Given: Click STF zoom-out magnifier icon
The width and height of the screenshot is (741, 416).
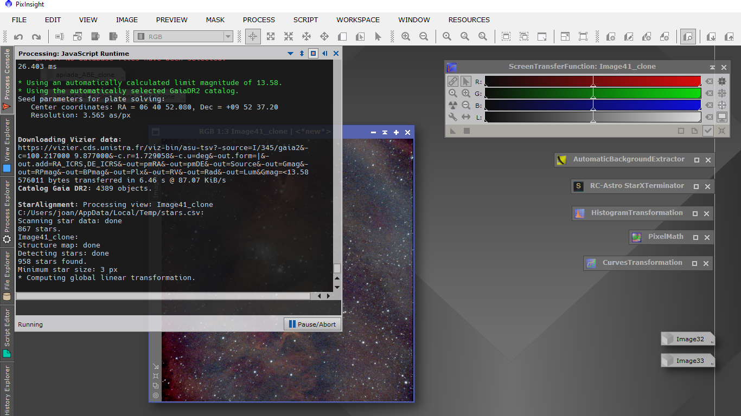Looking at the screenshot, I should click(x=466, y=105).
